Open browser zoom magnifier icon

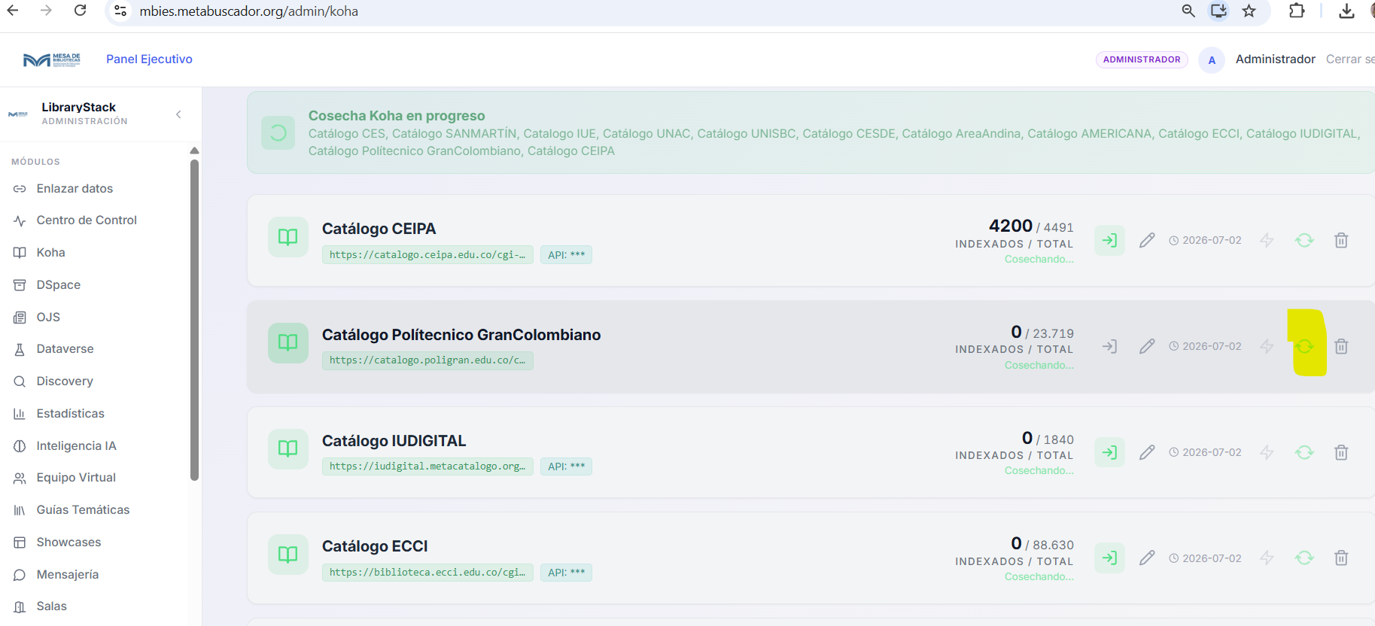(x=1188, y=11)
